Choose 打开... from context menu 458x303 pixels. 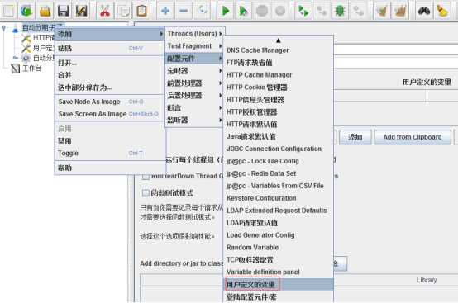[109, 63]
